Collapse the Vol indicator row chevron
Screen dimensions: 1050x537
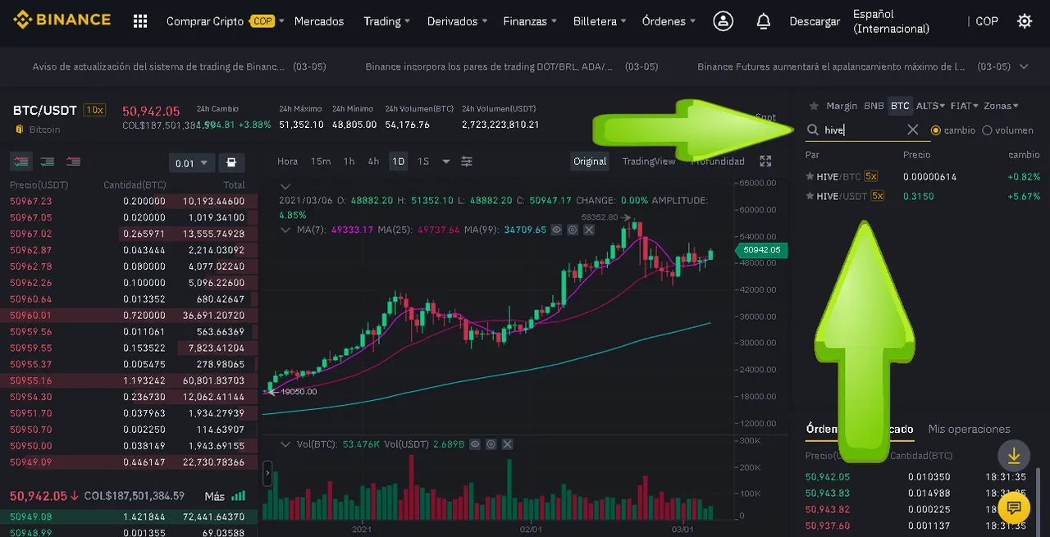(x=285, y=444)
